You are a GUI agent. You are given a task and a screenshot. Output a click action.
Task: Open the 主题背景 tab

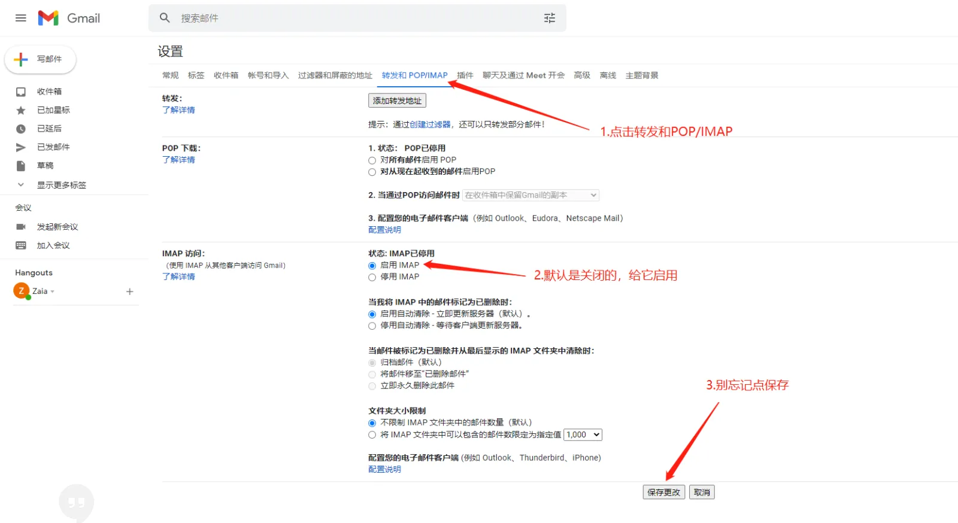[642, 75]
